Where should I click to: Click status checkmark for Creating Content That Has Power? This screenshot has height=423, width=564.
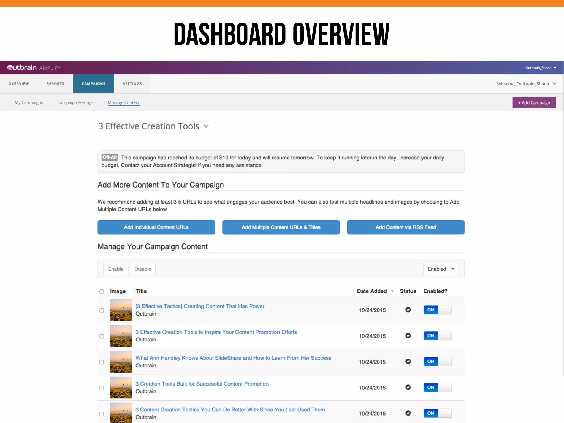408,310
